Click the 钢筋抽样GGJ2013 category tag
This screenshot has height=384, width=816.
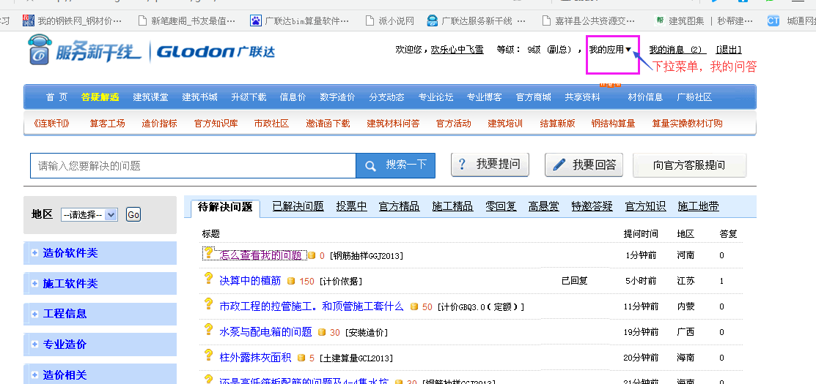click(x=367, y=256)
